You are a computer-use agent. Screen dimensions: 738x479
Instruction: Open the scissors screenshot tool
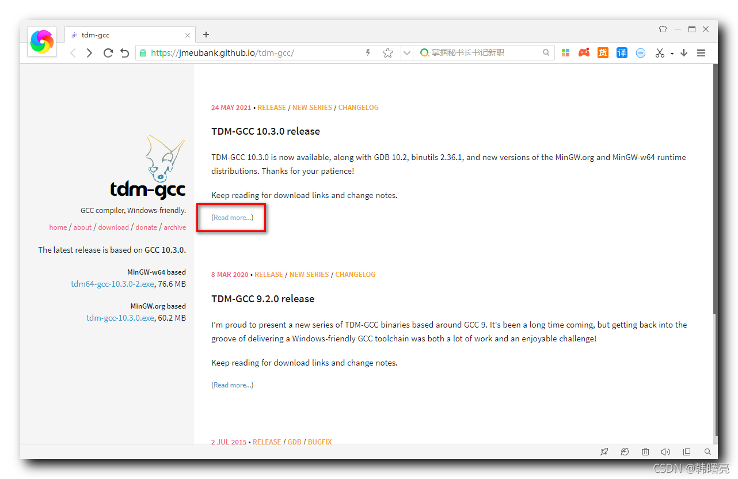660,53
